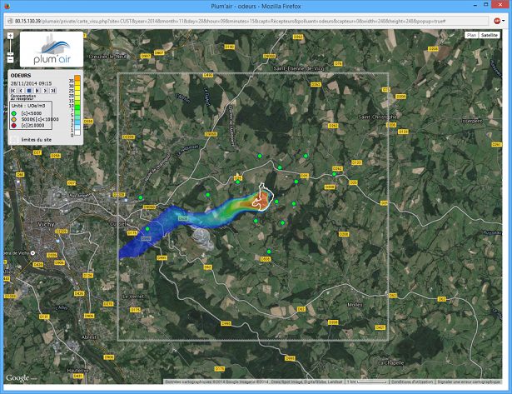Click the white 0 swatch of colour scale
The image size is (512, 394).
77,132
